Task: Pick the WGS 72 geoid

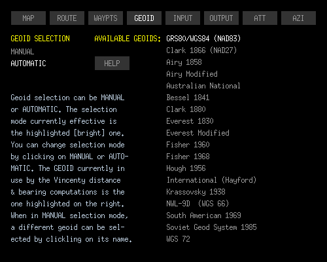Action: point(178,239)
